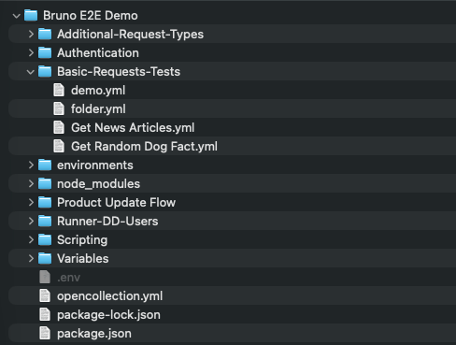Viewport: 456px width, 345px height.
Task: Select the Additional-Request-Types row label
Action: (x=130, y=35)
